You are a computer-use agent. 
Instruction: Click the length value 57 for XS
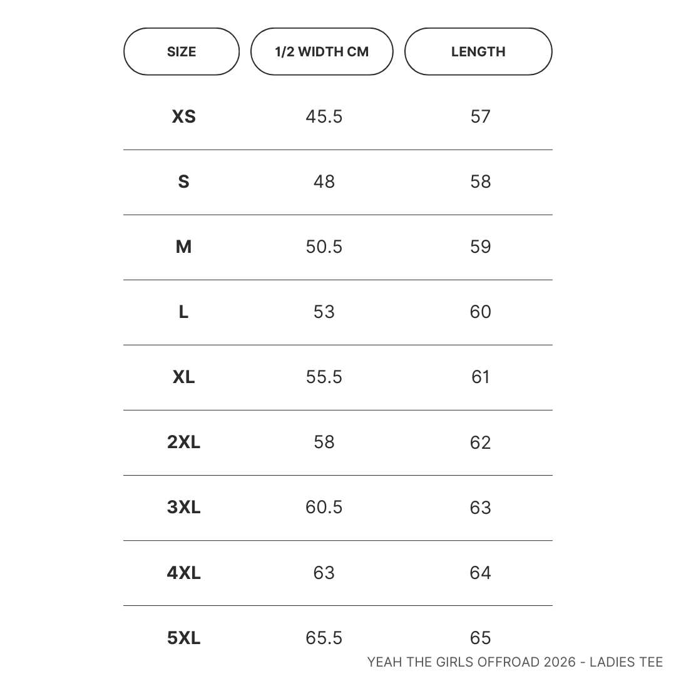point(480,116)
